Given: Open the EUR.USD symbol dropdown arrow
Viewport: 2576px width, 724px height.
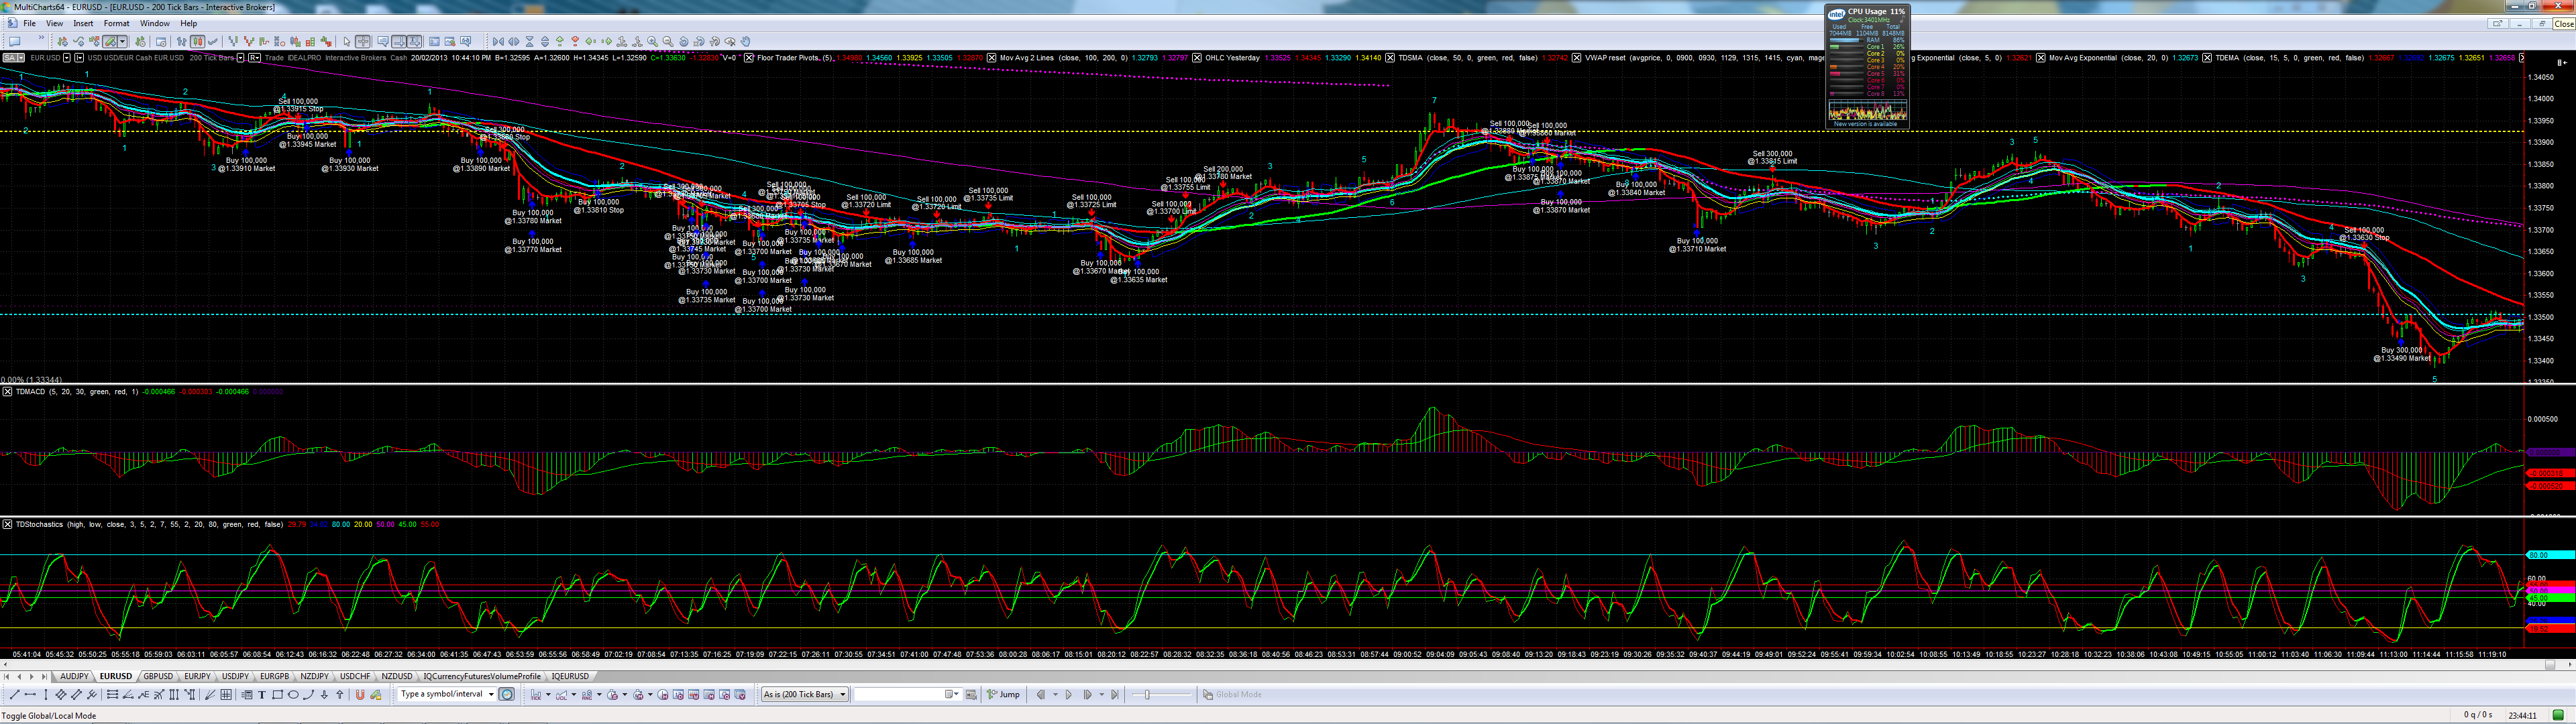Looking at the screenshot, I should 67,57.
